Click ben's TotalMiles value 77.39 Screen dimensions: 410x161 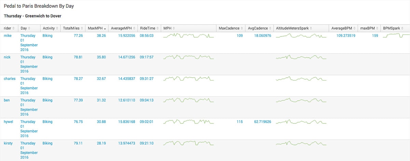tap(78, 100)
